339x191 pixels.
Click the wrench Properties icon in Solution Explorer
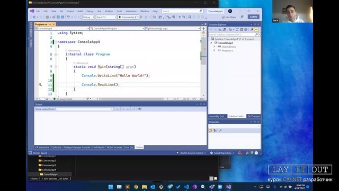(252, 30)
